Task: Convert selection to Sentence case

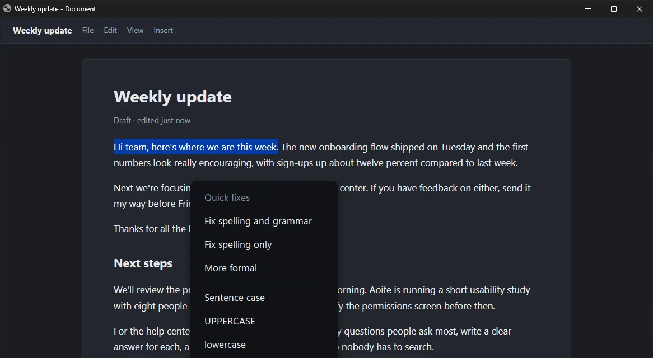Action: 264,298
